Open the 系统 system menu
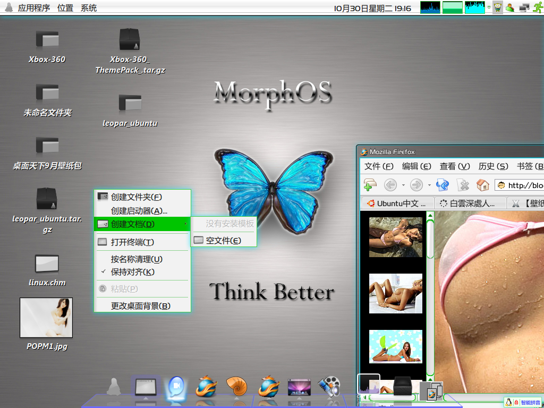This screenshot has width=544, height=408. 89,7
